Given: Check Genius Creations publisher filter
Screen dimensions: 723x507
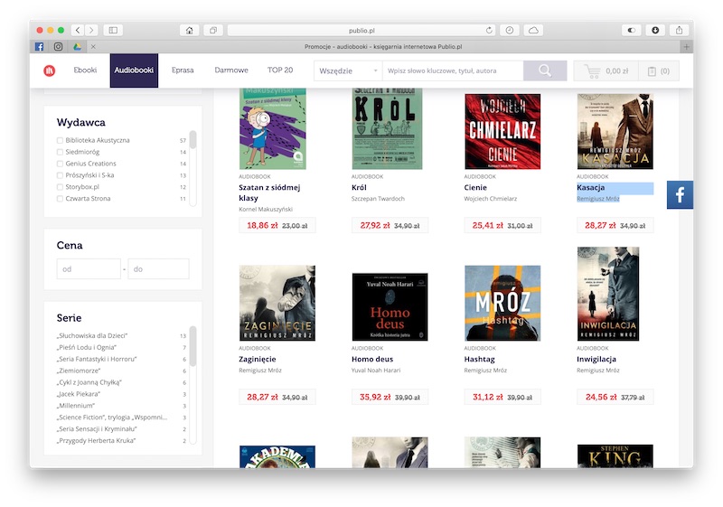Looking at the screenshot, I should (60, 164).
